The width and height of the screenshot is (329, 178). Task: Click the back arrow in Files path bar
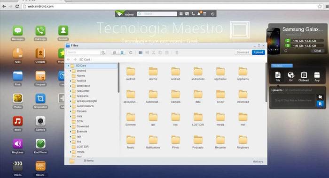[69, 59]
